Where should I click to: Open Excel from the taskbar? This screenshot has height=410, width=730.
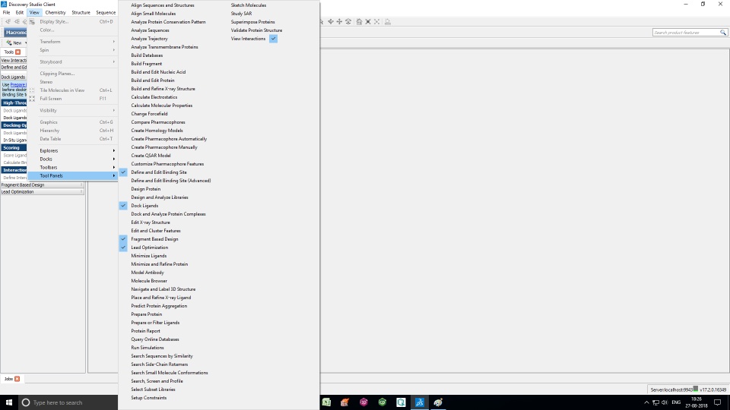(x=326, y=402)
